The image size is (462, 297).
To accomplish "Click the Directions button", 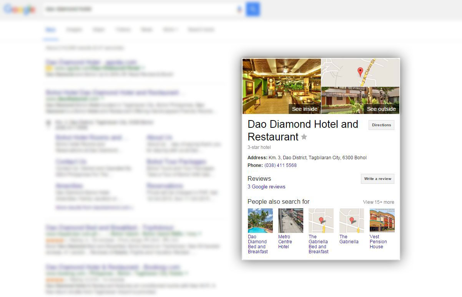I will [381, 125].
